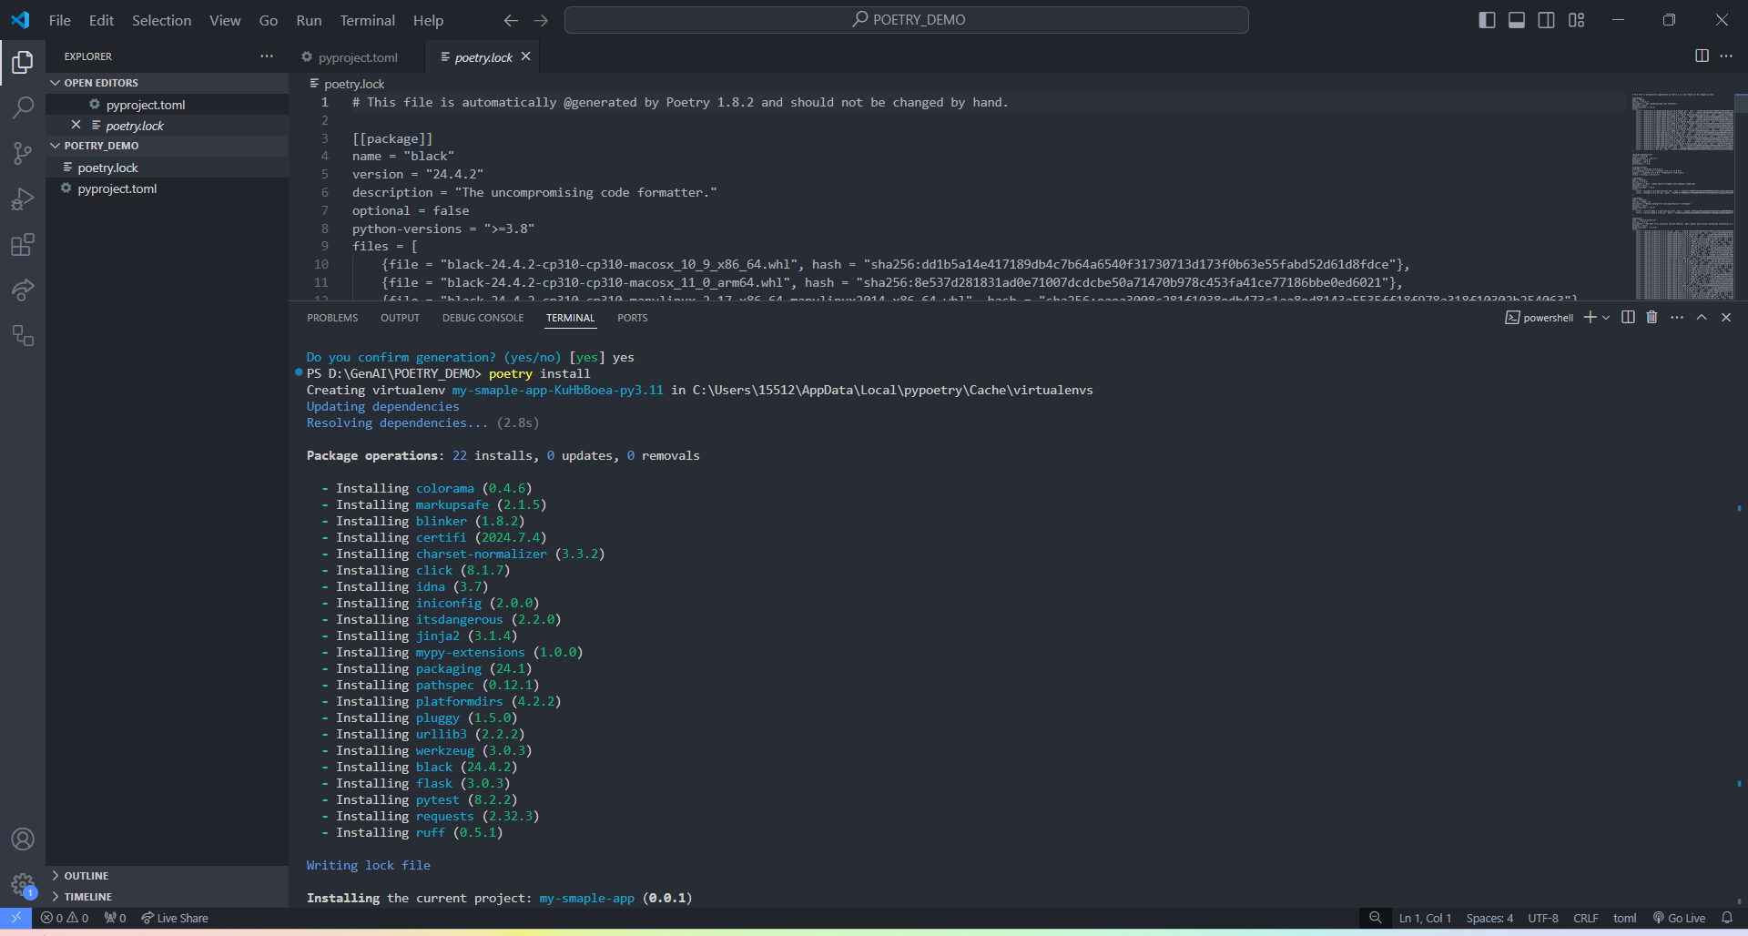Open editor More Actions menu
Screen dimensions: 1748x936
click(1726, 56)
